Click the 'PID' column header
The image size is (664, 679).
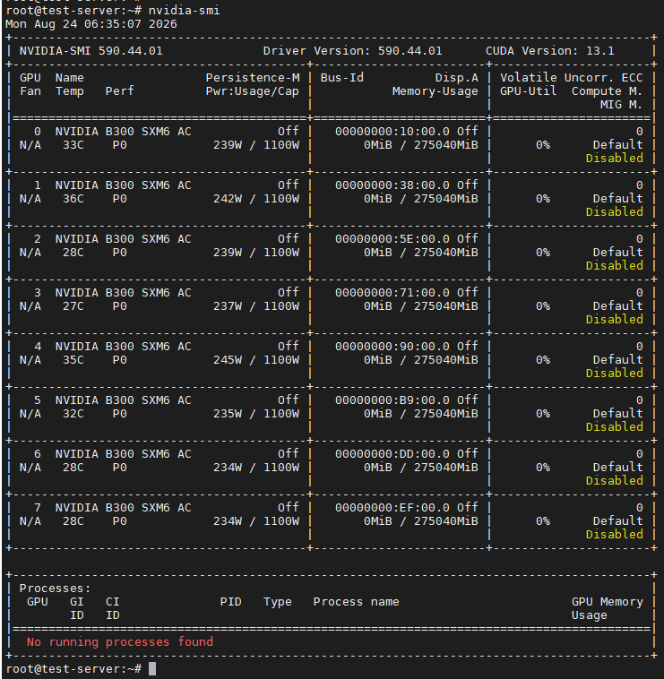(230, 601)
